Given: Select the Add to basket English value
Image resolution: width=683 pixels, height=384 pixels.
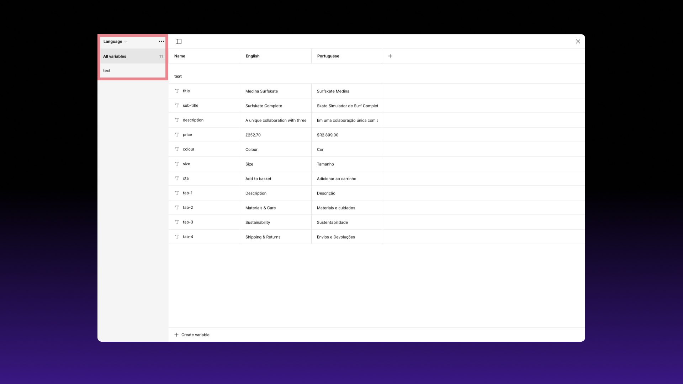Looking at the screenshot, I should tap(258, 178).
